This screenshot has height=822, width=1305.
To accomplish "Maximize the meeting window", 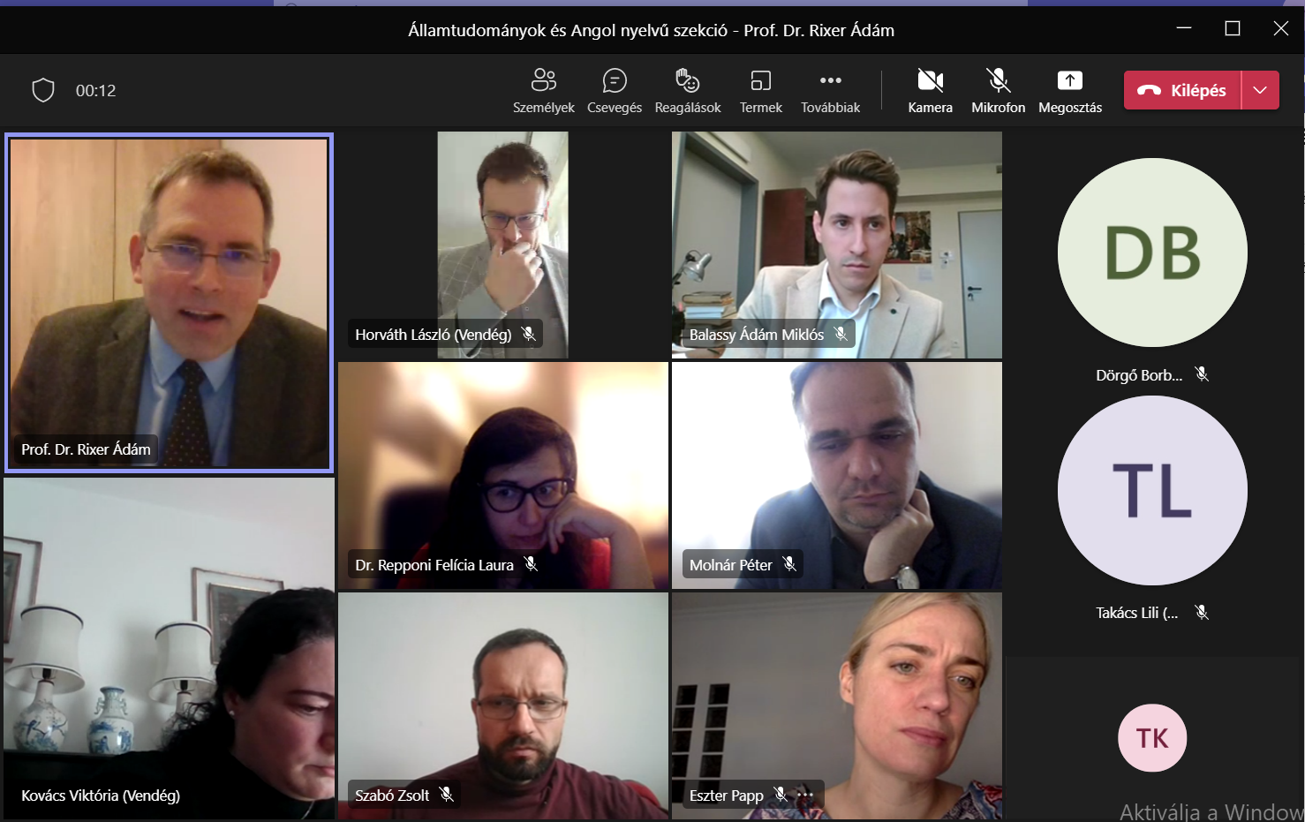I will [x=1233, y=29].
